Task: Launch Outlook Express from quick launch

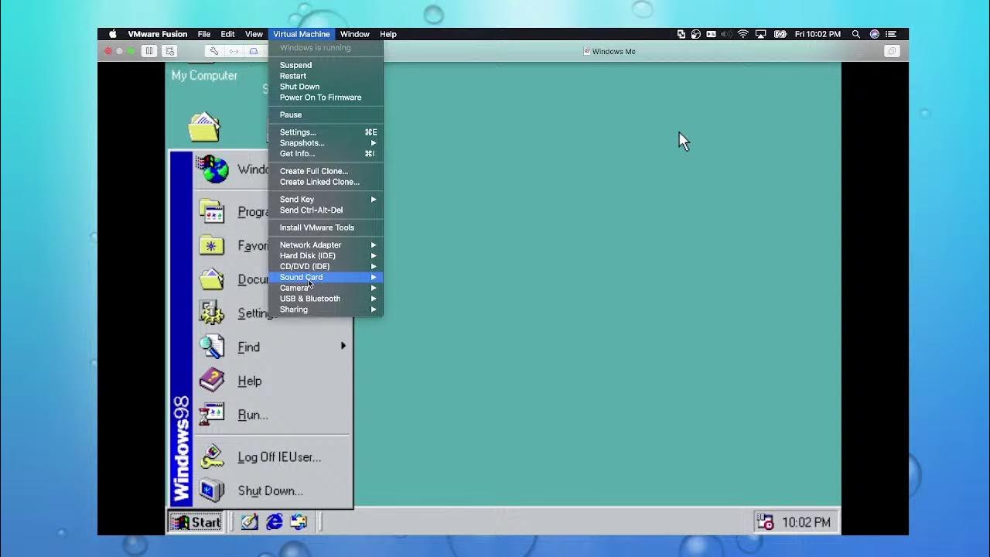Action: tap(299, 522)
